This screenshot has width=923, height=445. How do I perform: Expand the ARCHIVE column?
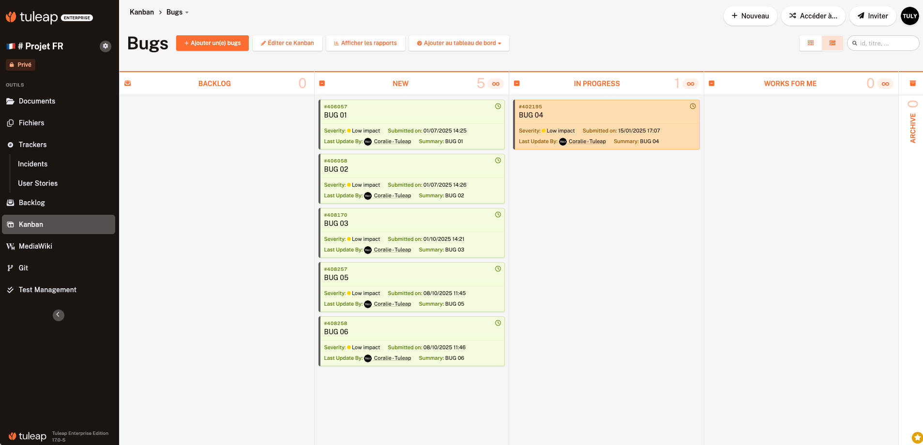coord(913,83)
